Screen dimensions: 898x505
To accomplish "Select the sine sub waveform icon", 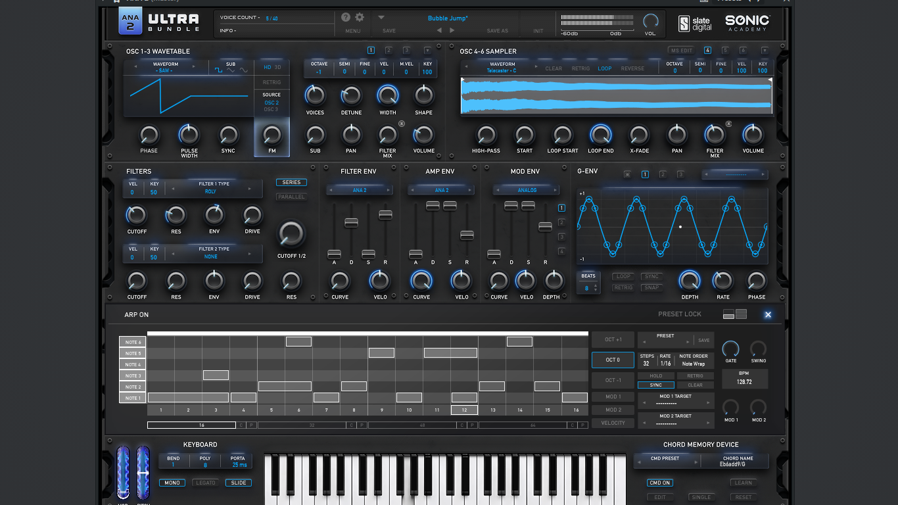I will (243, 70).
